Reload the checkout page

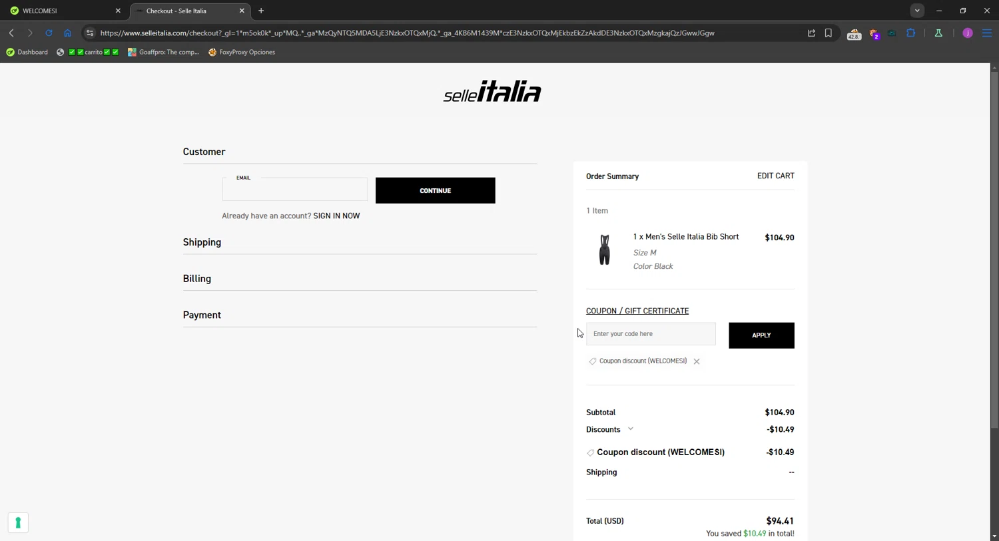tap(49, 33)
